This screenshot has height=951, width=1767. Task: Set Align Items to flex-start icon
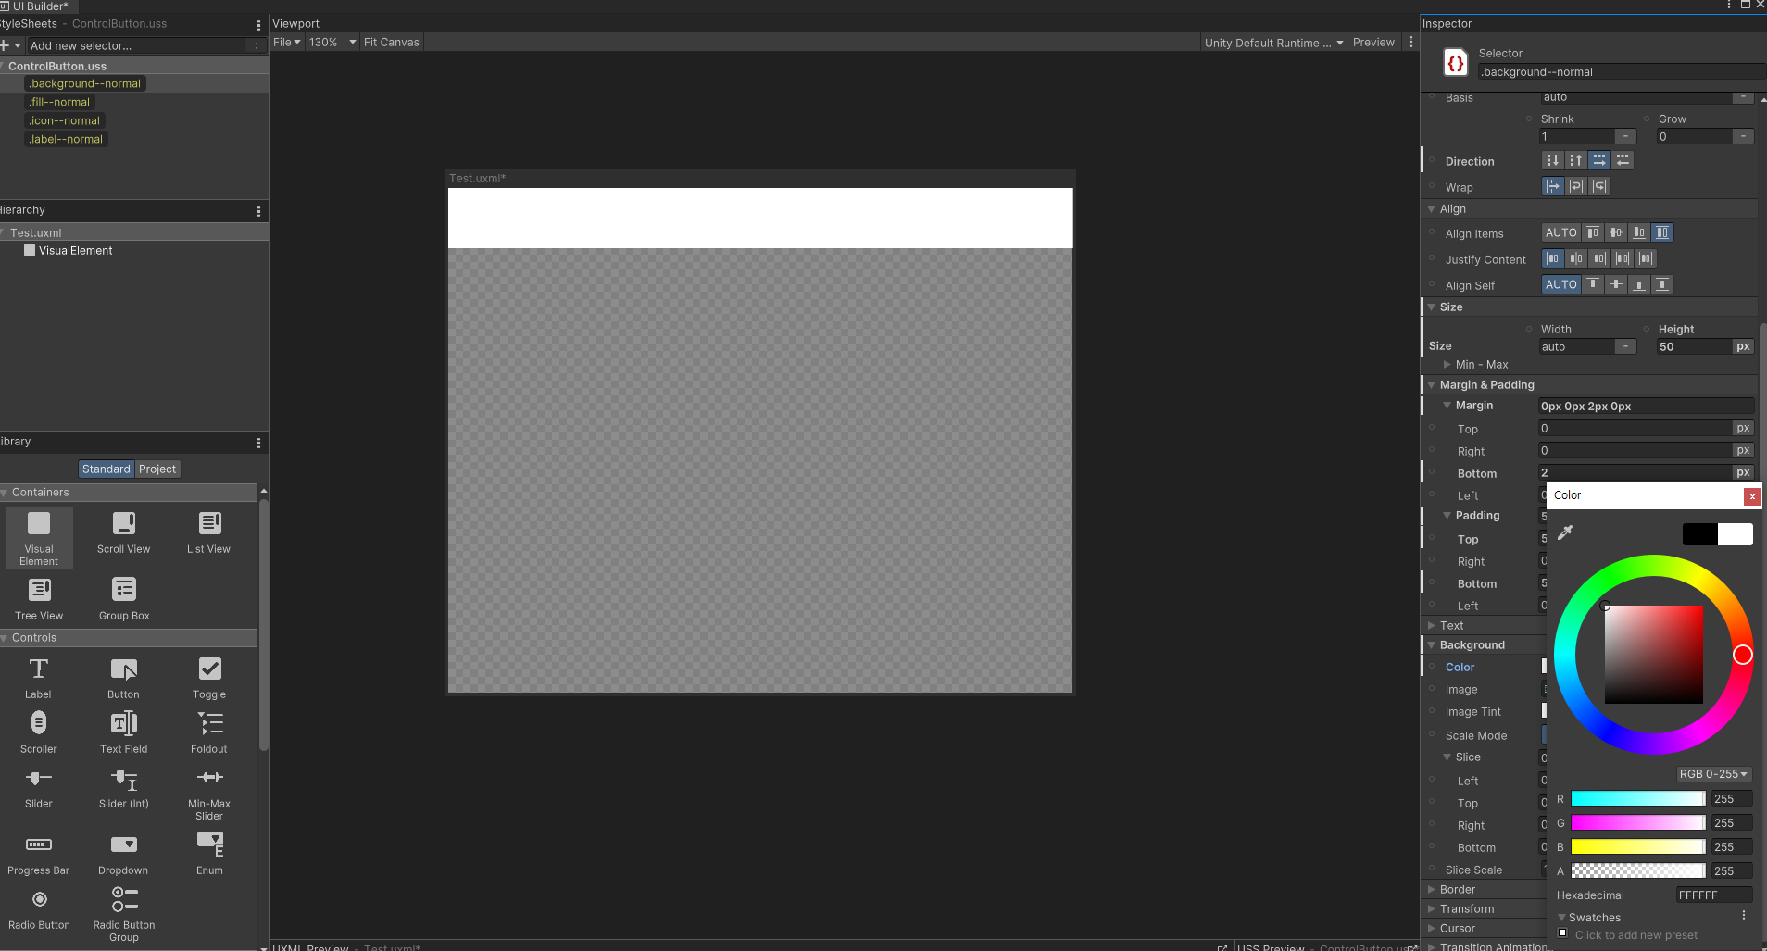click(1593, 233)
